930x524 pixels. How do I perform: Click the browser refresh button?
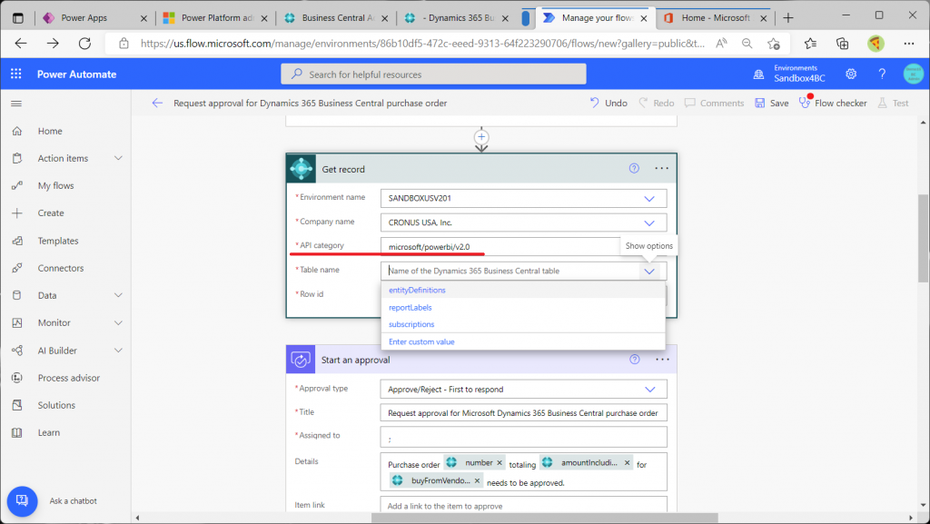(84, 44)
